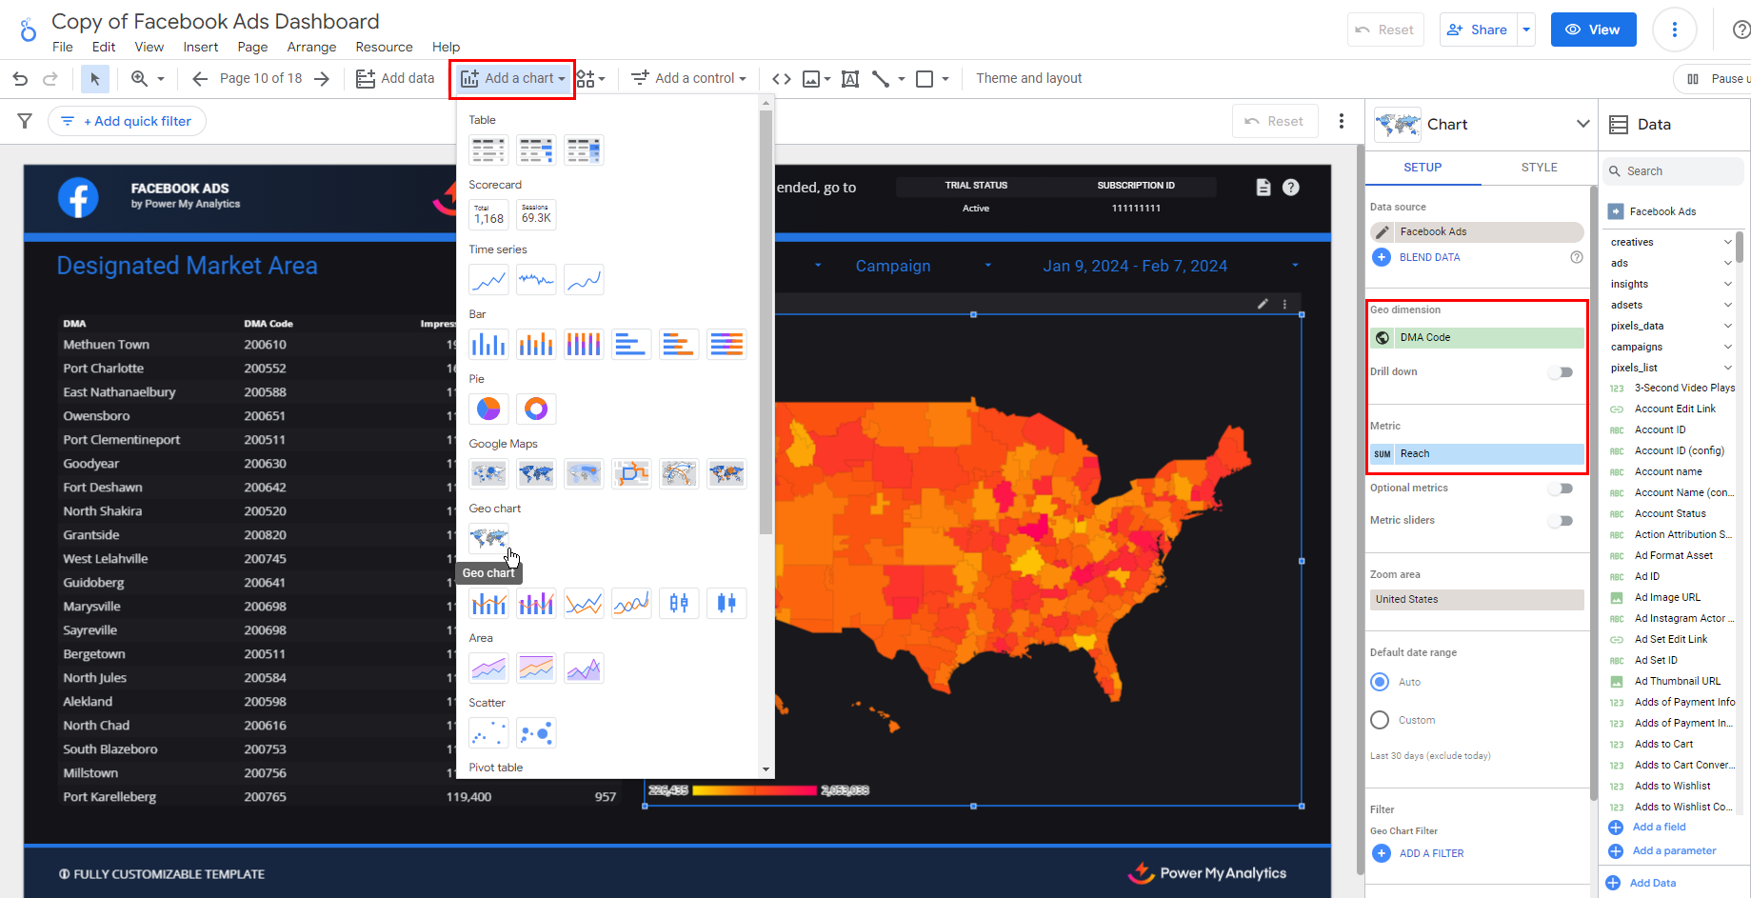Expand the creatives data group
The height and width of the screenshot is (898, 1751).
coord(1727,242)
